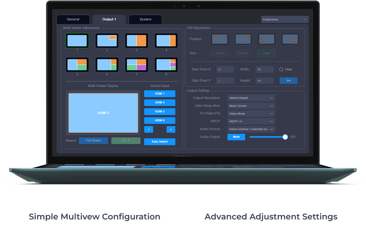Toggle PIP size to Large

pos(266,53)
